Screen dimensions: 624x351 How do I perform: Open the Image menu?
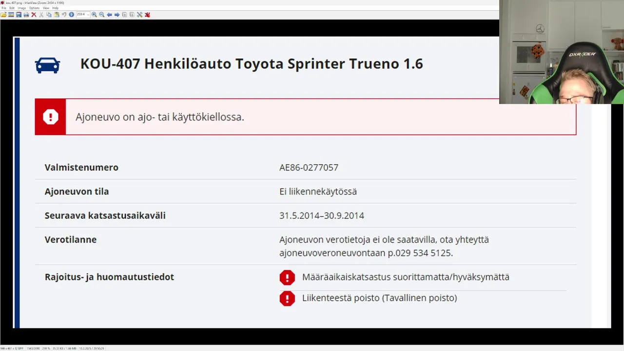(x=22, y=8)
